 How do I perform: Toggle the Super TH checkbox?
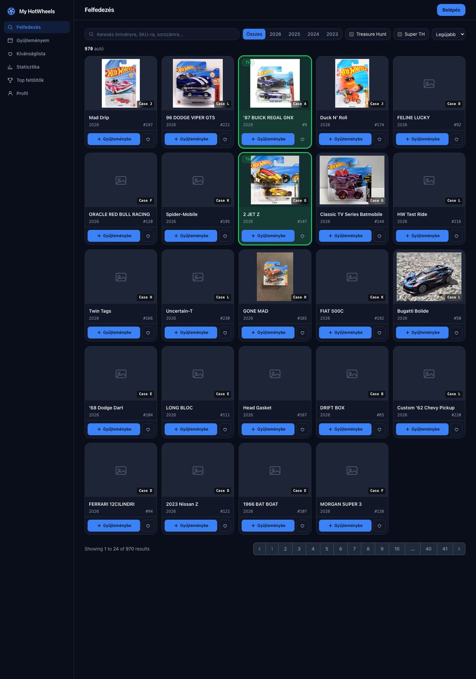(400, 34)
